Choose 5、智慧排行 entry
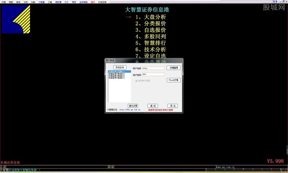Viewport: 288px width, 173px height. 150,43
